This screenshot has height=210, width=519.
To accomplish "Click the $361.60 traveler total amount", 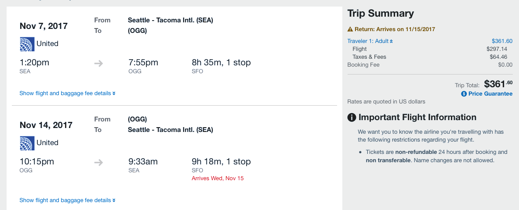I will click(502, 41).
